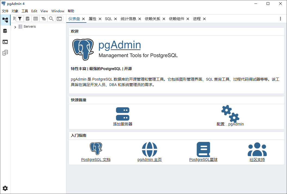Switch to the 仪表盘 tab
The height and width of the screenshot is (194, 287).
tap(74, 19)
